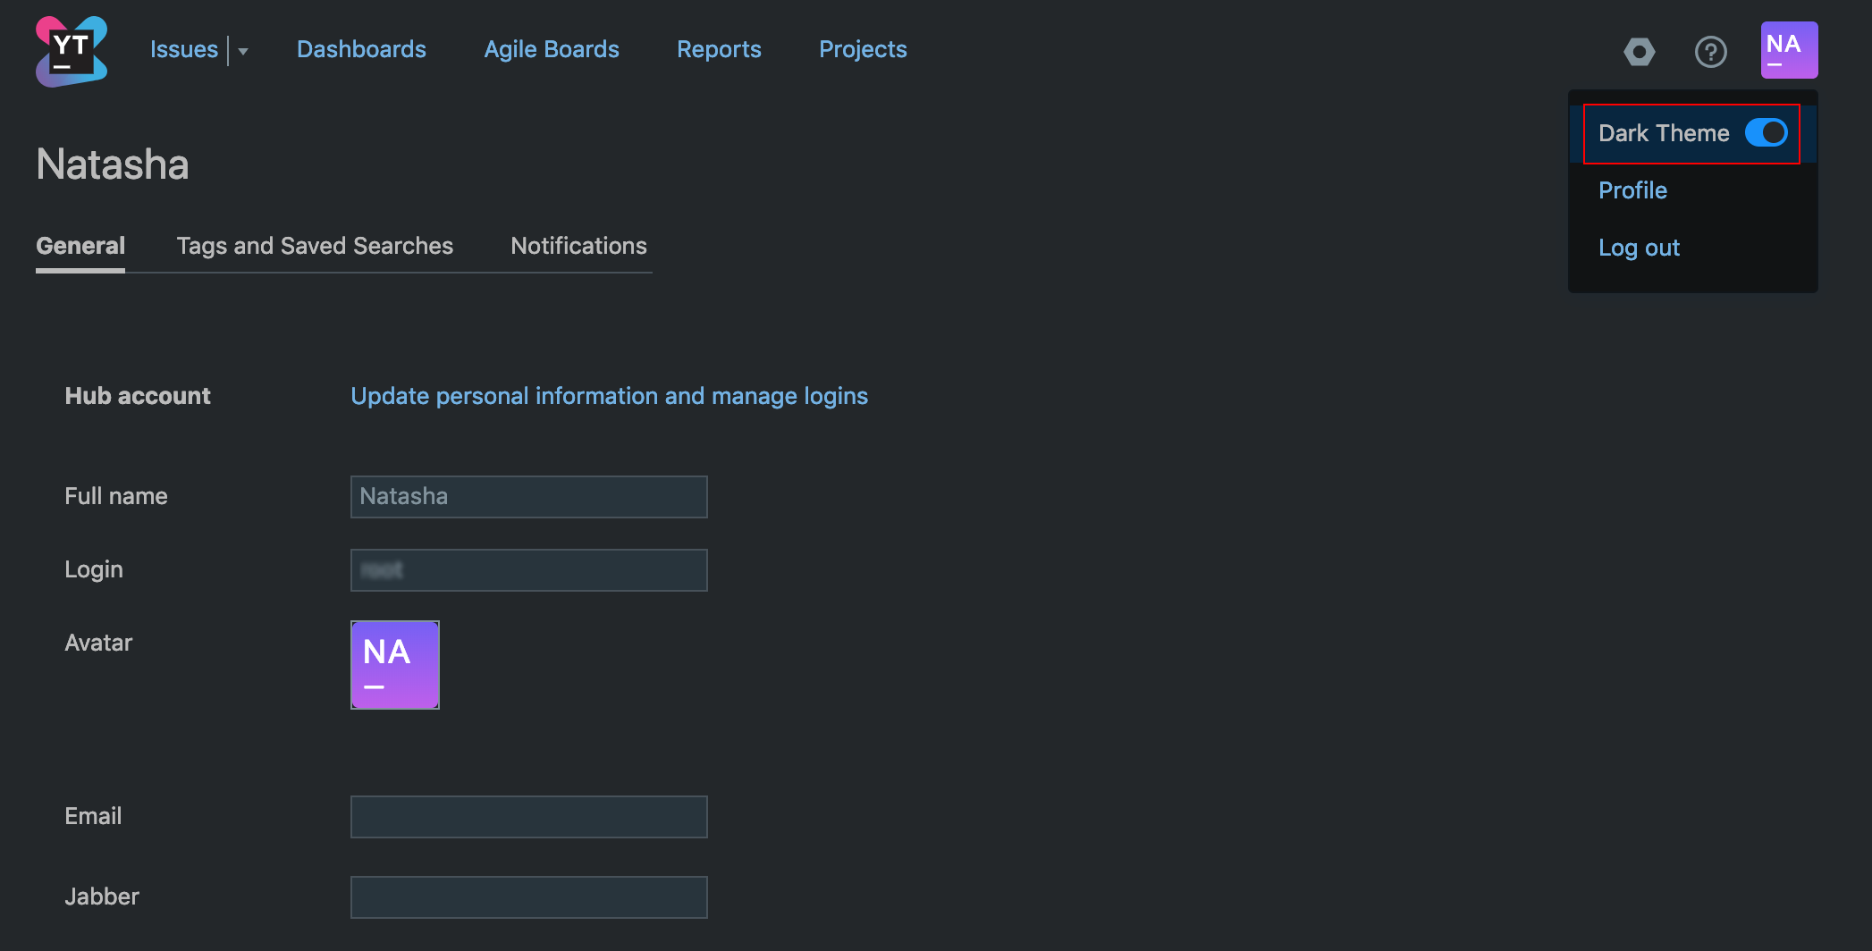
Task: Select the General tab
Action: click(80, 246)
